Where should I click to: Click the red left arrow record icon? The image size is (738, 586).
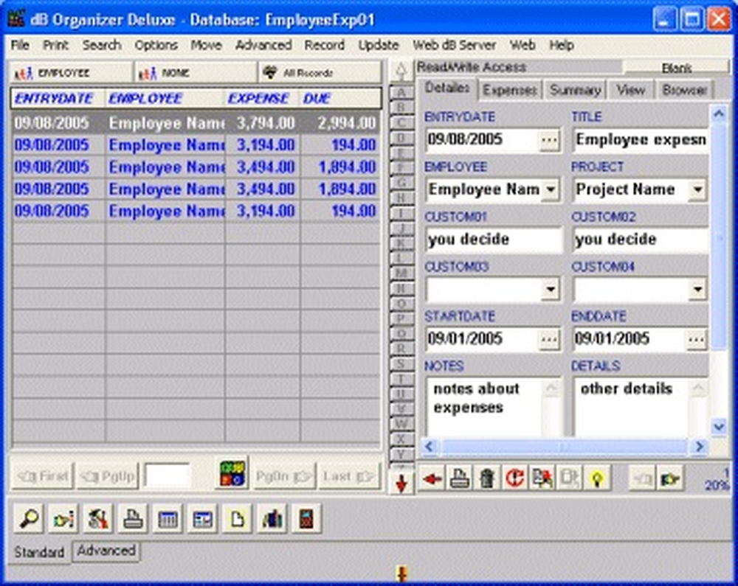pos(432,479)
